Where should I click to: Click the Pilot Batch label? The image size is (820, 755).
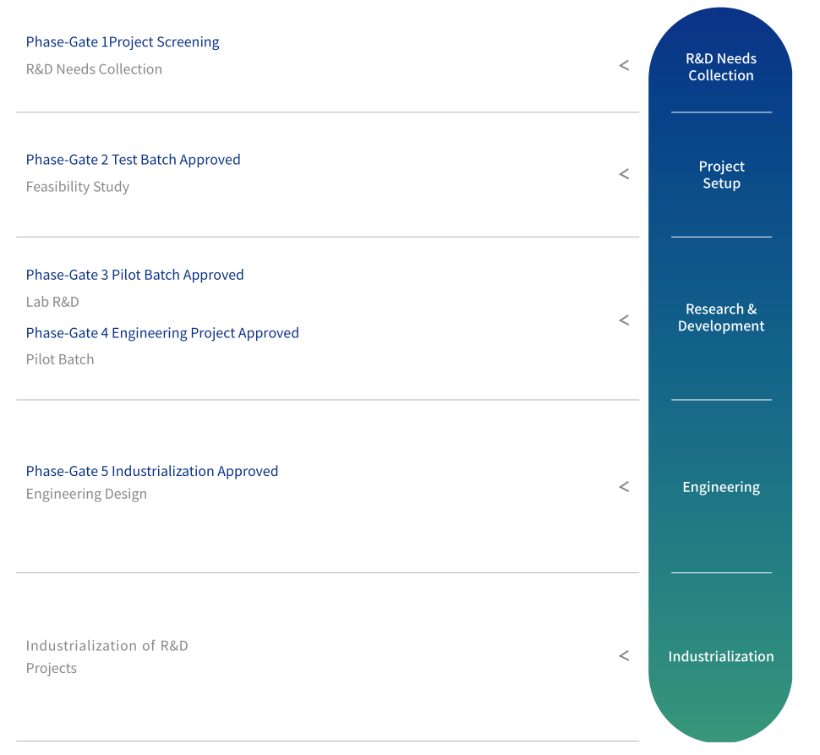pyautogui.click(x=60, y=359)
